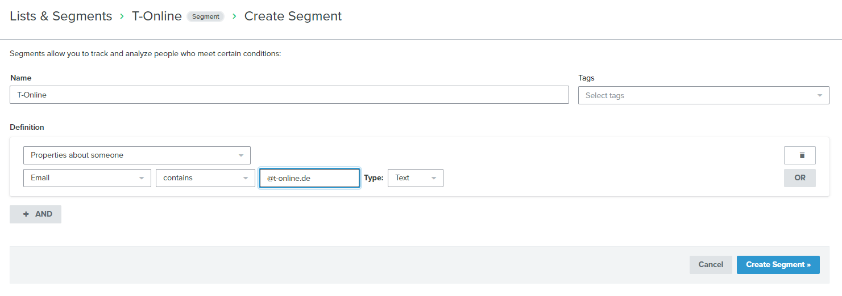
Task: Click the Definition section label
Action: coord(27,128)
